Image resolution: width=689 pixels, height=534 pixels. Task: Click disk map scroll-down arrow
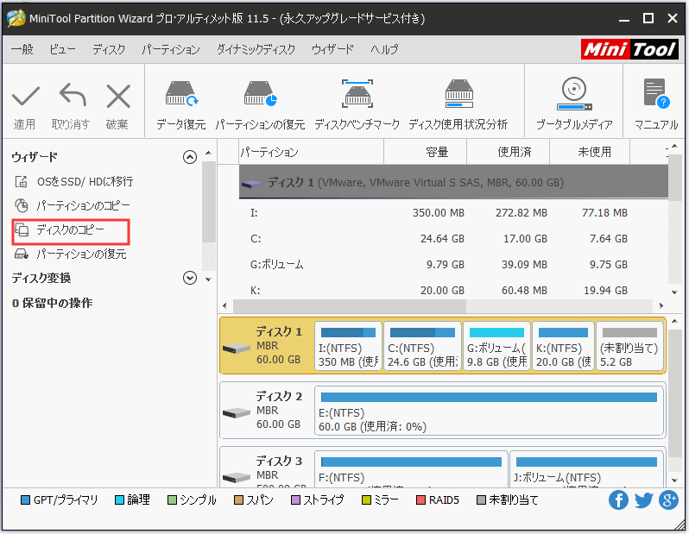pos(674,481)
